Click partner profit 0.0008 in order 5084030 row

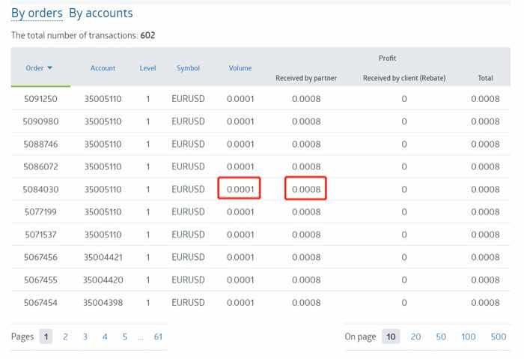tap(306, 190)
